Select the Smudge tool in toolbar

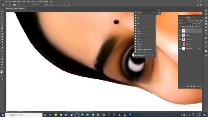[x=2, y=45]
